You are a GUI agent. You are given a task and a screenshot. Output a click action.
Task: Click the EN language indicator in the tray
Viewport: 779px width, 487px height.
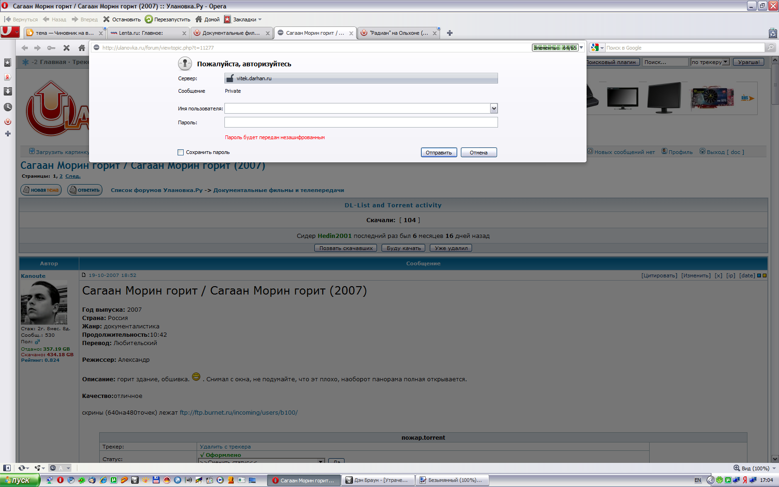point(697,480)
